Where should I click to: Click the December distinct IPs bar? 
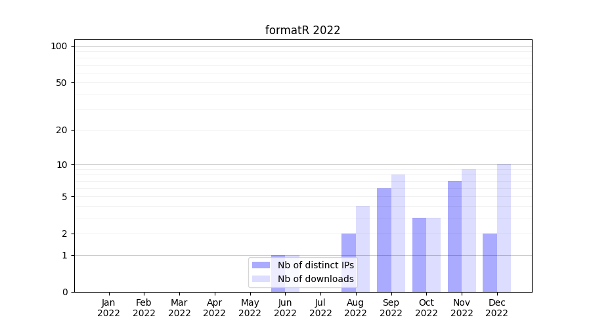click(490, 262)
